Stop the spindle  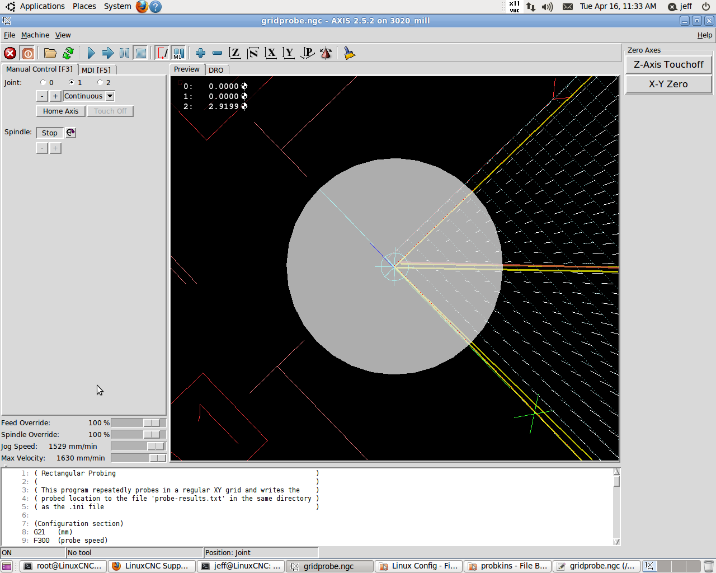[x=49, y=133]
